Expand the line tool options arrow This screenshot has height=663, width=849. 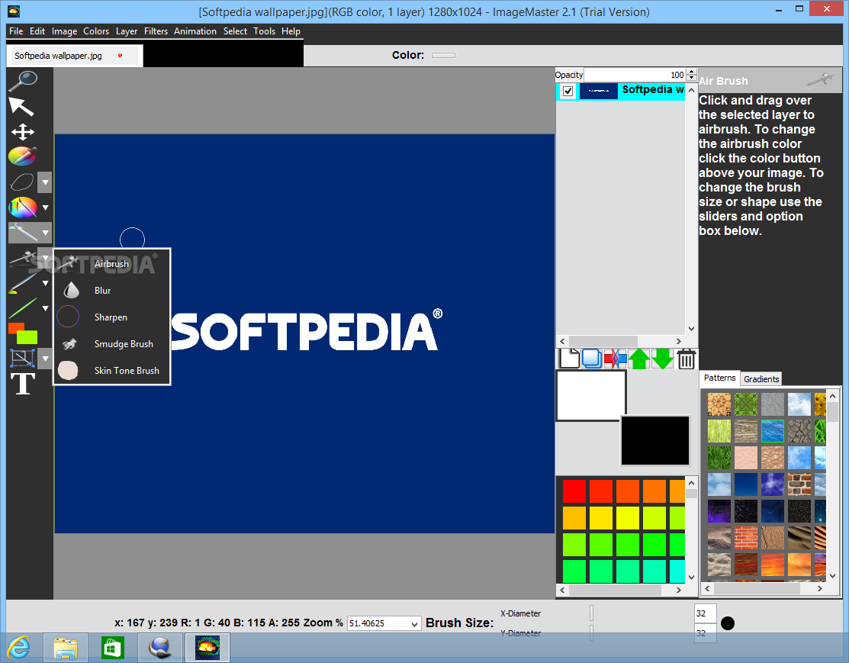[x=46, y=308]
